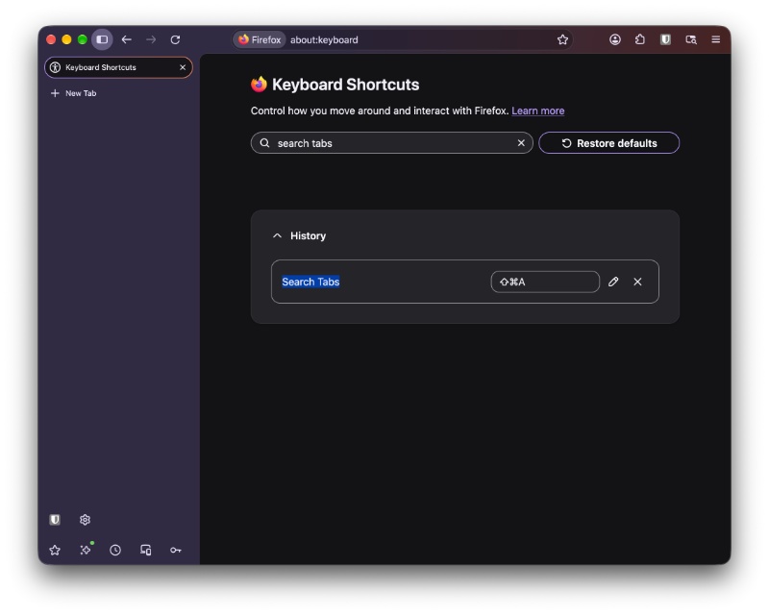Bookmark this page with the star icon
Image resolution: width=769 pixels, height=615 pixels.
[x=562, y=39]
